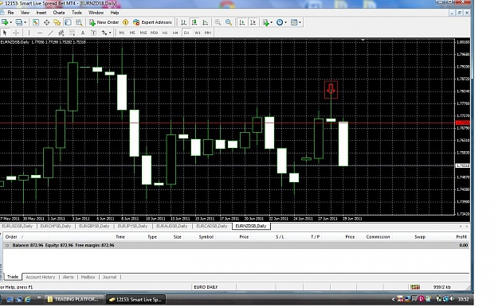Expand the Profiles dropdown arrow

(x=25, y=22)
